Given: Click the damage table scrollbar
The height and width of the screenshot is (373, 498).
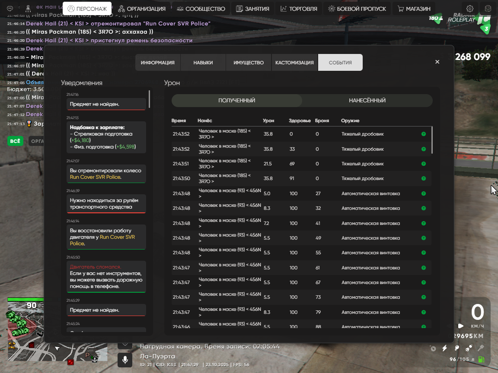Looking at the screenshot, I should point(432,139).
